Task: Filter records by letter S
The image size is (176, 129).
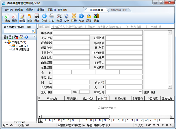Action: 128,120
